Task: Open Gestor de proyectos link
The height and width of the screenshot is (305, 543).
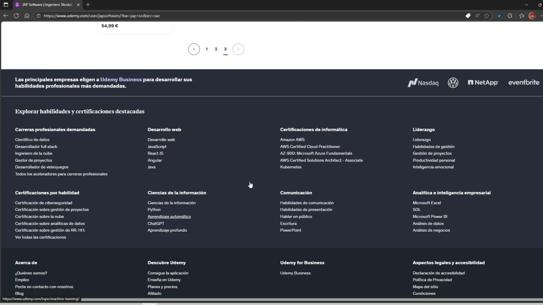Action: pyautogui.click(x=34, y=160)
